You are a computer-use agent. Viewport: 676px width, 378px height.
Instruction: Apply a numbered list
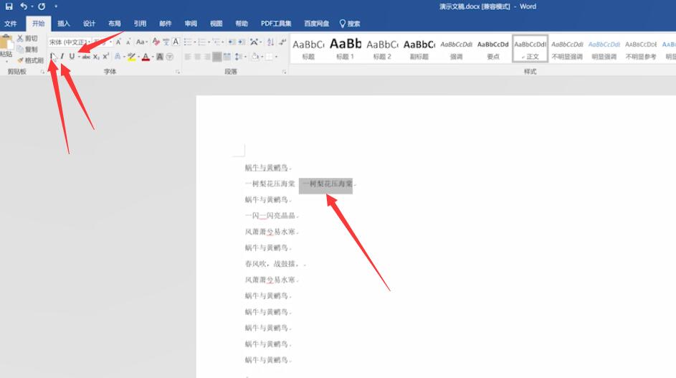(x=201, y=42)
